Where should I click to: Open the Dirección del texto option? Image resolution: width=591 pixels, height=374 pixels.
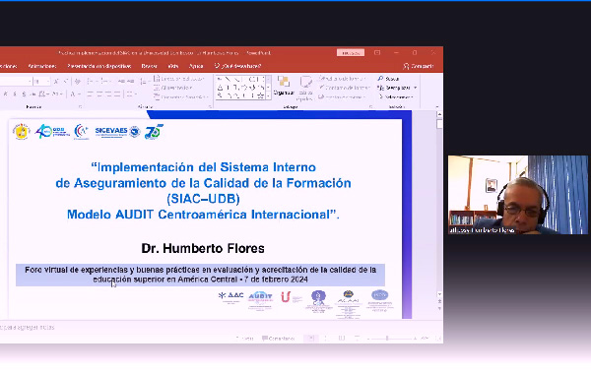pyautogui.click(x=179, y=79)
